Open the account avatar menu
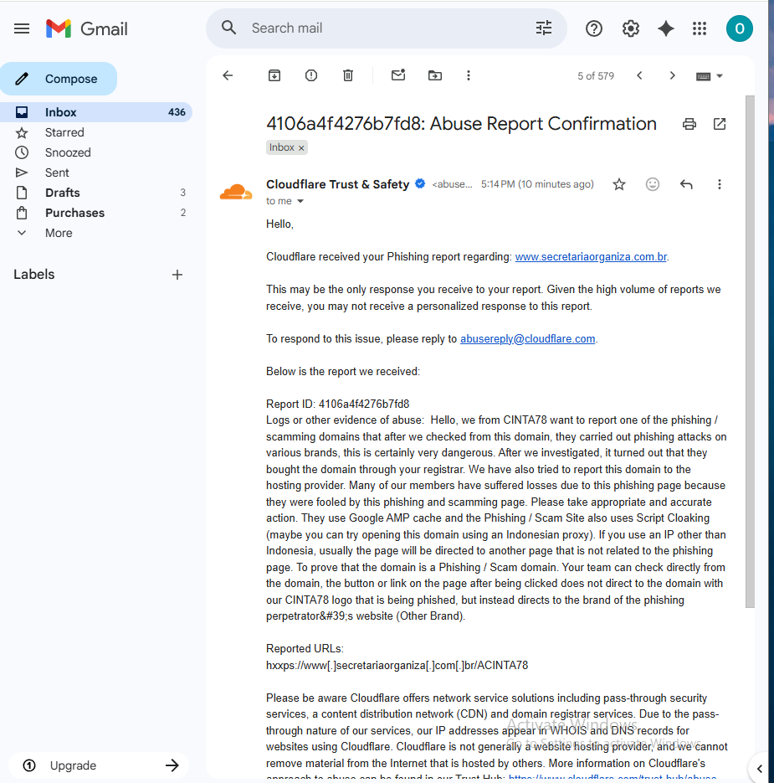 coord(739,28)
